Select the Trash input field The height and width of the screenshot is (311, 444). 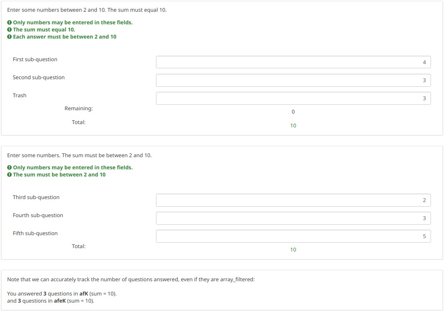pyautogui.click(x=293, y=98)
